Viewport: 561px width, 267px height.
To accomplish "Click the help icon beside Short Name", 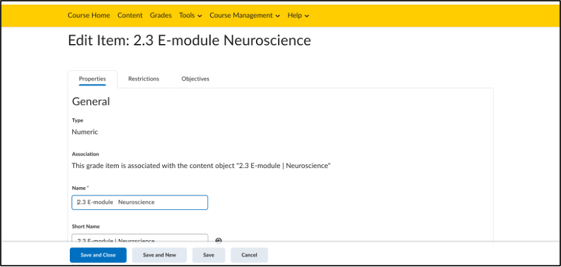I will pos(218,241).
